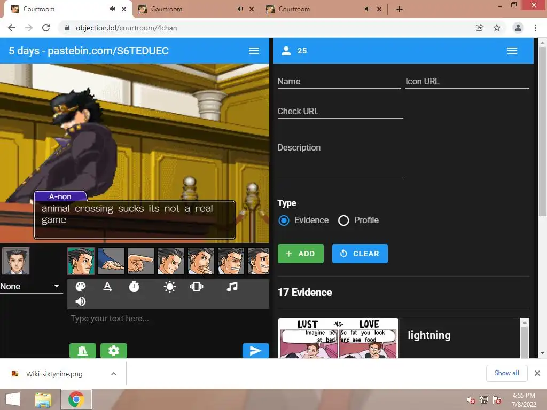Mute the second Courtroom tab audio icon
This screenshot has height=410, width=547.
click(240, 9)
